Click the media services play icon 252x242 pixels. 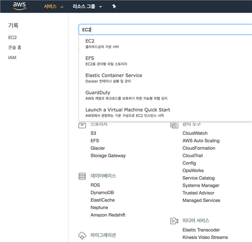pyautogui.click(x=174, y=221)
